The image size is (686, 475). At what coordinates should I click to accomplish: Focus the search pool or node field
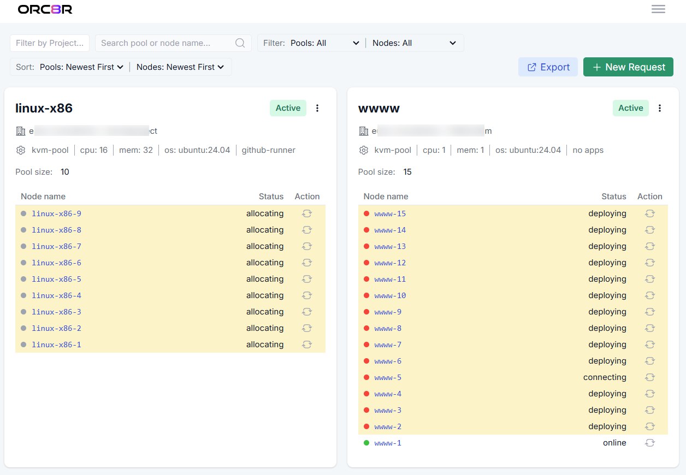tap(173, 43)
